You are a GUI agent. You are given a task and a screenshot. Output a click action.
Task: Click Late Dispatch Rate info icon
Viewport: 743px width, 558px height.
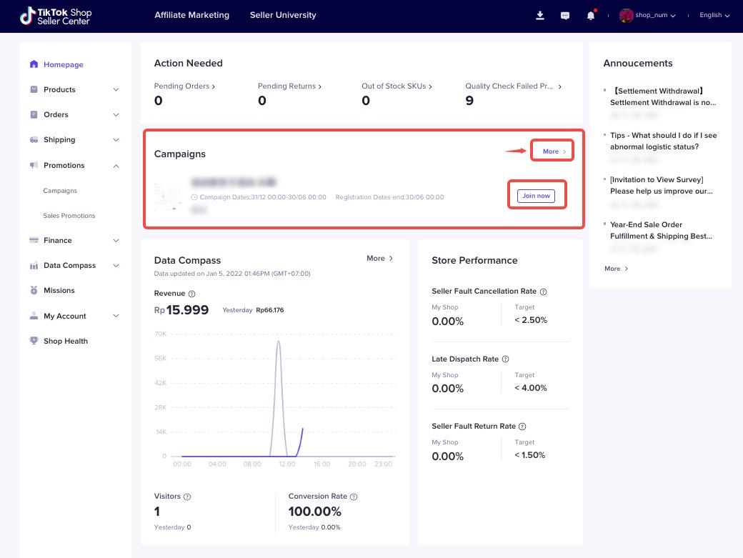(506, 359)
